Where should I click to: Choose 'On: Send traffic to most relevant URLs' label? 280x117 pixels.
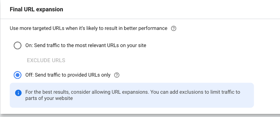pos(86,46)
